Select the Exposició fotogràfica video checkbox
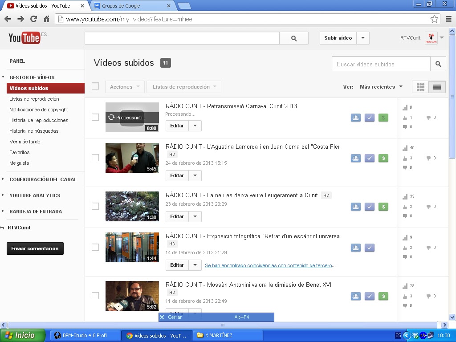Image resolution: width=456 pixels, height=342 pixels. coord(95,247)
